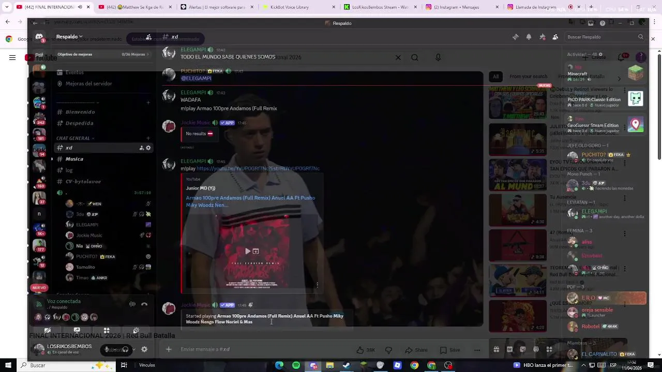The width and height of the screenshot is (662, 372).
Task: Share your screen in Discord
Action: pyautogui.click(x=77, y=330)
